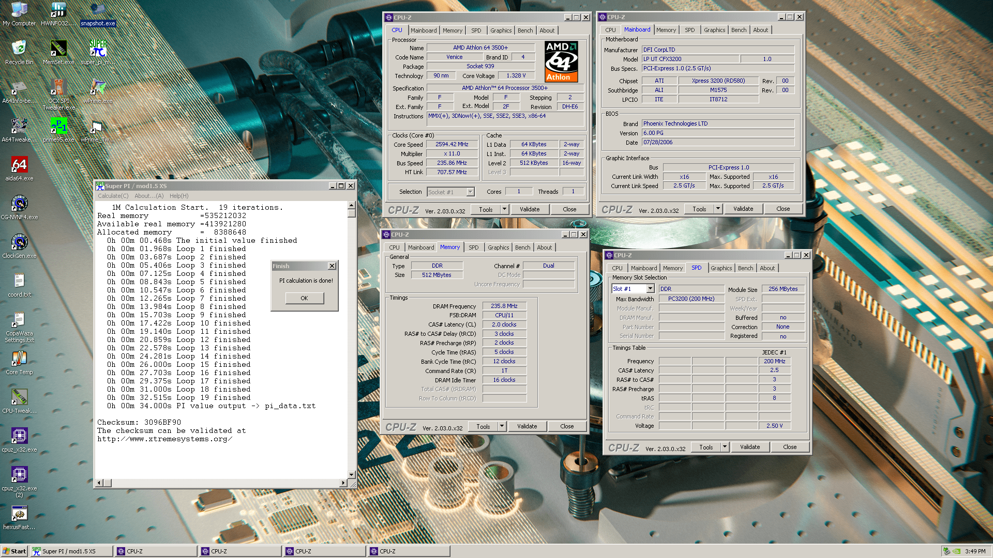Viewport: 993px width, 558px height.
Task: Click the Start button
Action: click(14, 551)
